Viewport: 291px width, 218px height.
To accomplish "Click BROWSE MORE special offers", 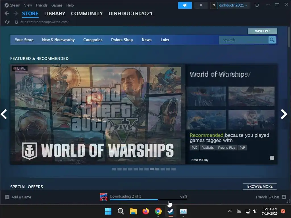I will (x=260, y=186).
